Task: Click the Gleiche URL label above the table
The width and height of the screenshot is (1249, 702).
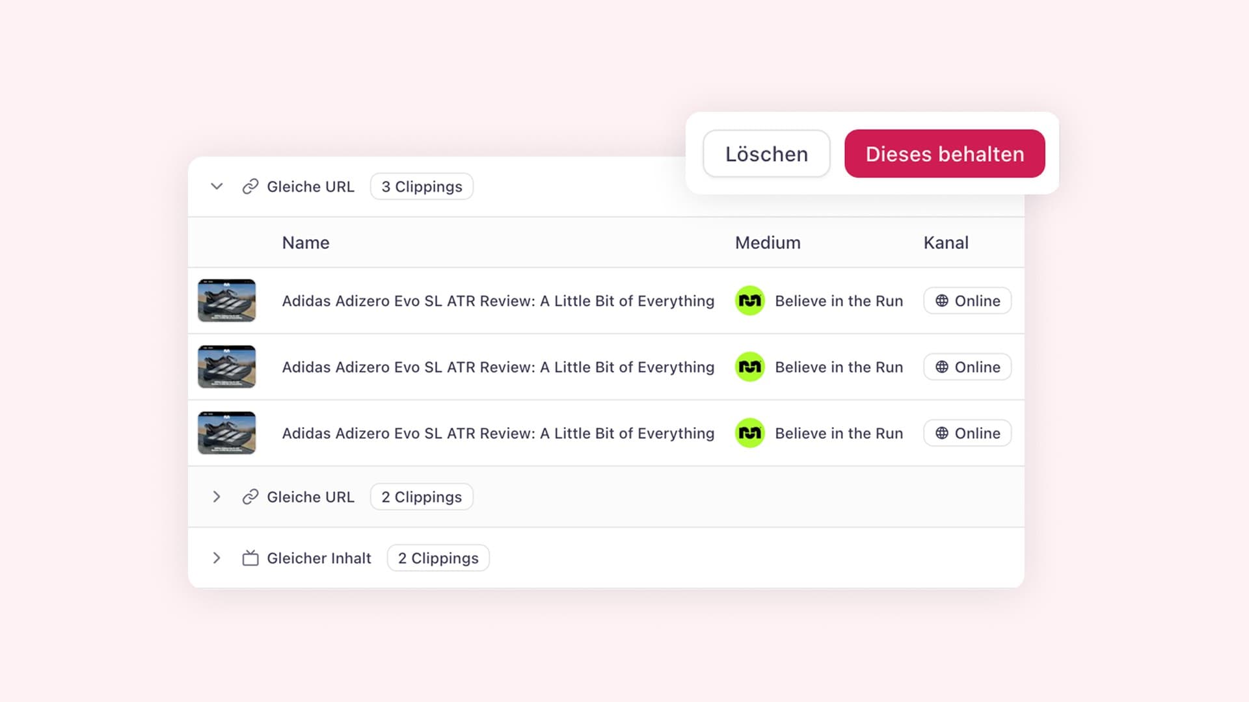Action: (x=310, y=187)
